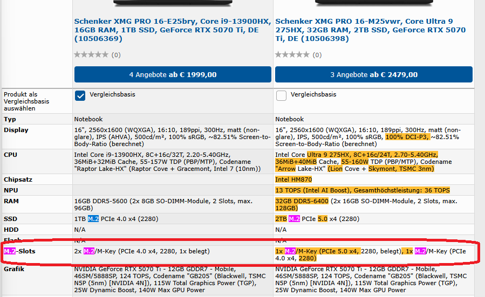Click star rating of the 16-E25bry laptop
485x297 pixels.
tap(91, 54)
